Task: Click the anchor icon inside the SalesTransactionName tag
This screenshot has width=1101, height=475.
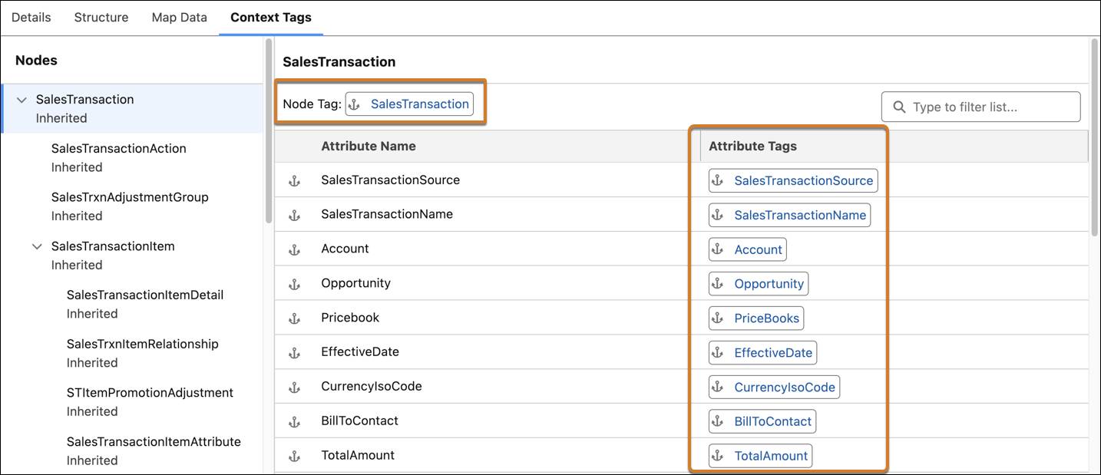Action: [718, 215]
